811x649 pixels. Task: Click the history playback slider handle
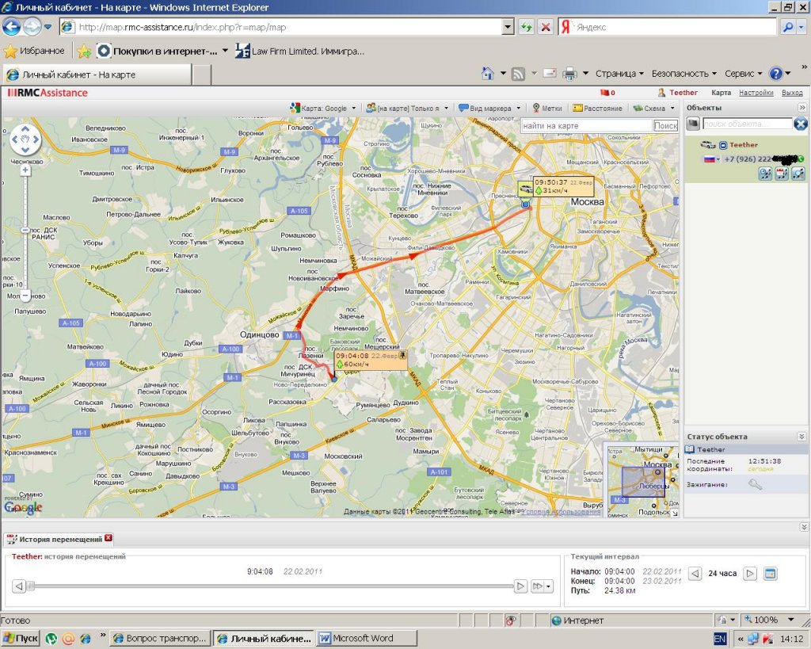point(31,586)
